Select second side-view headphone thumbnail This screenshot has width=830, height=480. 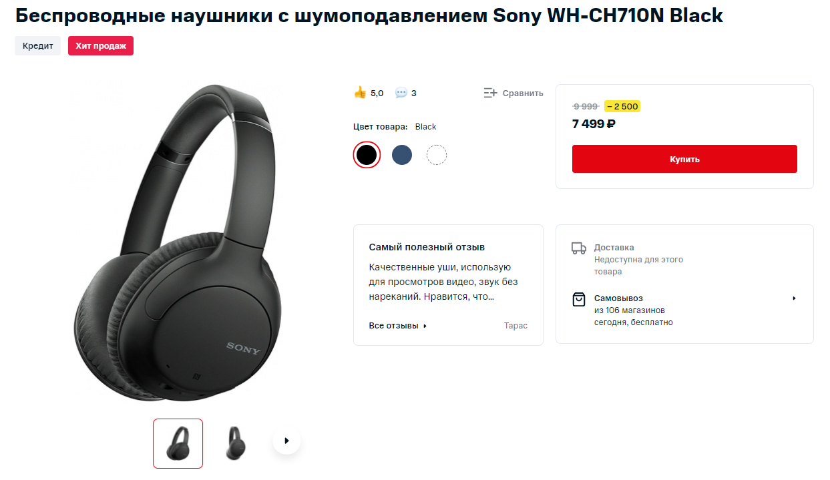pyautogui.click(x=236, y=443)
